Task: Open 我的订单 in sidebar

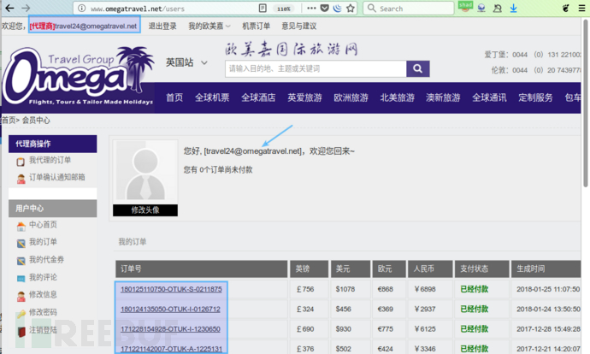Action: (x=44, y=242)
